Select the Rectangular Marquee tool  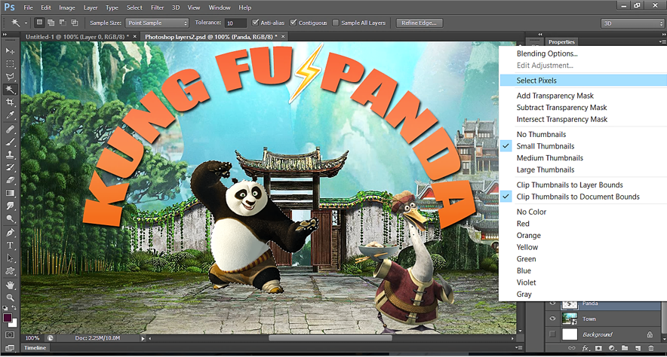[10, 64]
